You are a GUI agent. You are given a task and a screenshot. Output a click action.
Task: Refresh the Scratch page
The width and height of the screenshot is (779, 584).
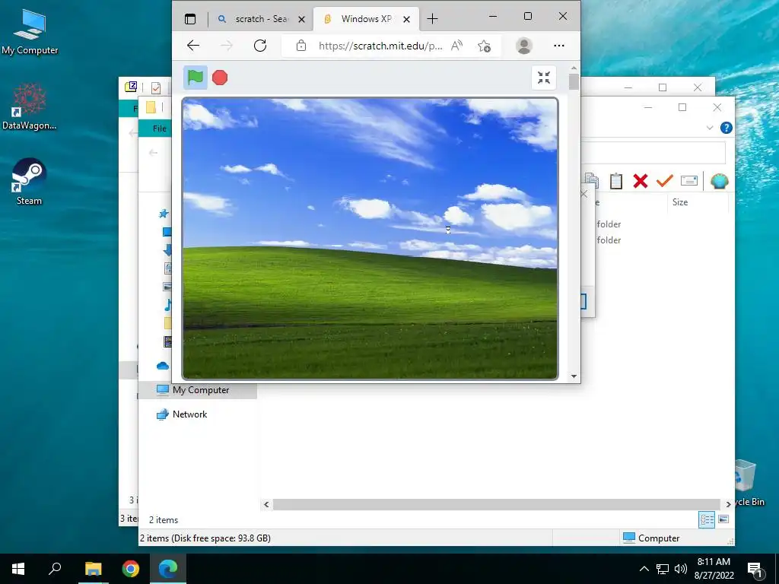(260, 46)
